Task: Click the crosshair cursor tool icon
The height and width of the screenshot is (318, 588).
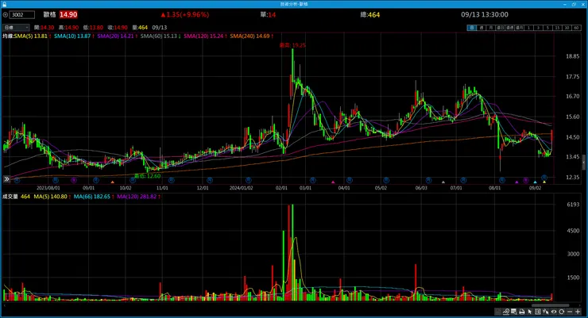Action: pos(545,312)
